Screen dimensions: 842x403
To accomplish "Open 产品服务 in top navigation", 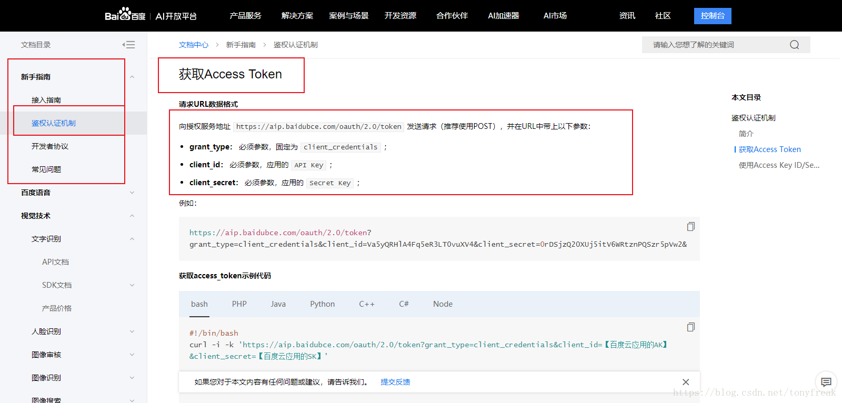I will tap(245, 16).
